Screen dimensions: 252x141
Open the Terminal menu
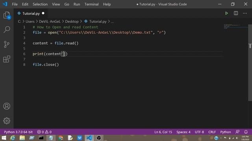coord(92,4)
